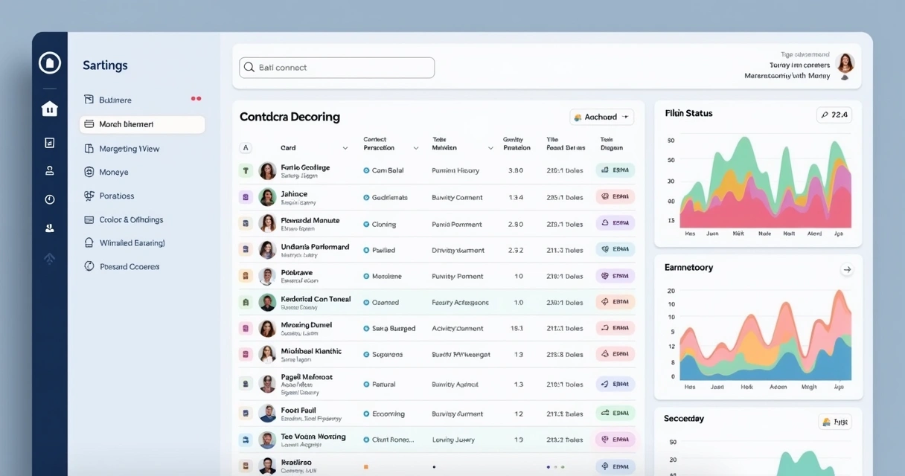Open the dashboard square icon in the dark rail
905x476 pixels.
(49, 142)
